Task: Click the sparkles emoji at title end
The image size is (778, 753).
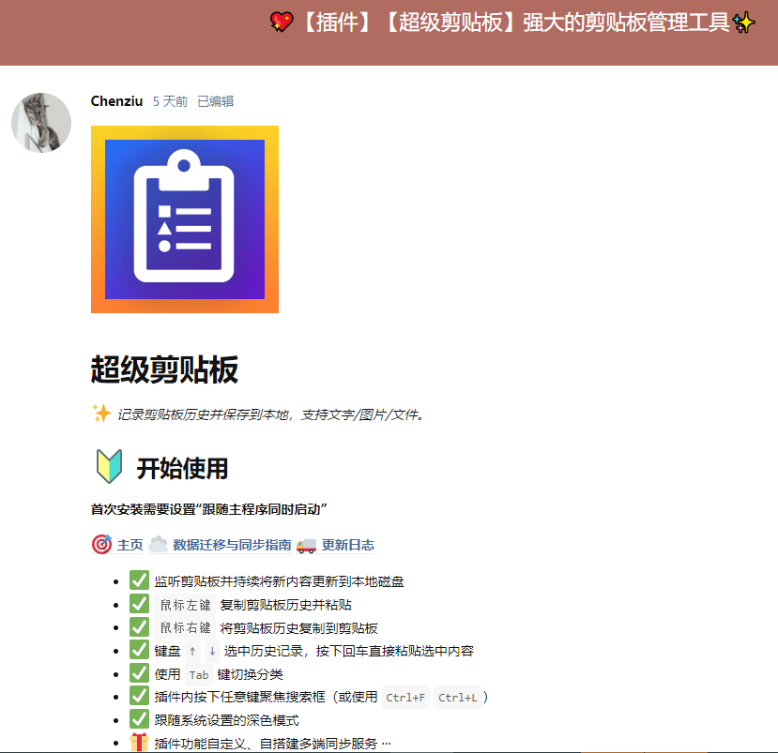Action: [x=744, y=23]
